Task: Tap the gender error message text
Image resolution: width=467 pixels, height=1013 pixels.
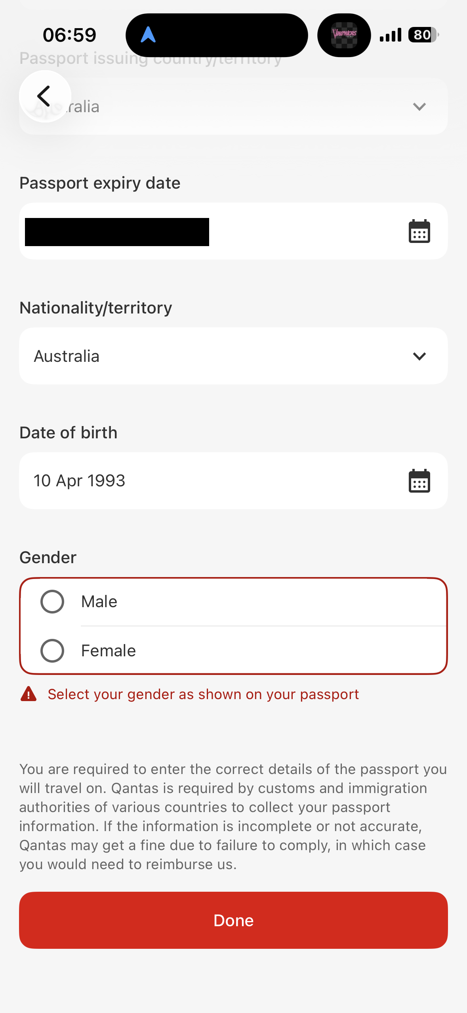Action: pyautogui.click(x=203, y=694)
